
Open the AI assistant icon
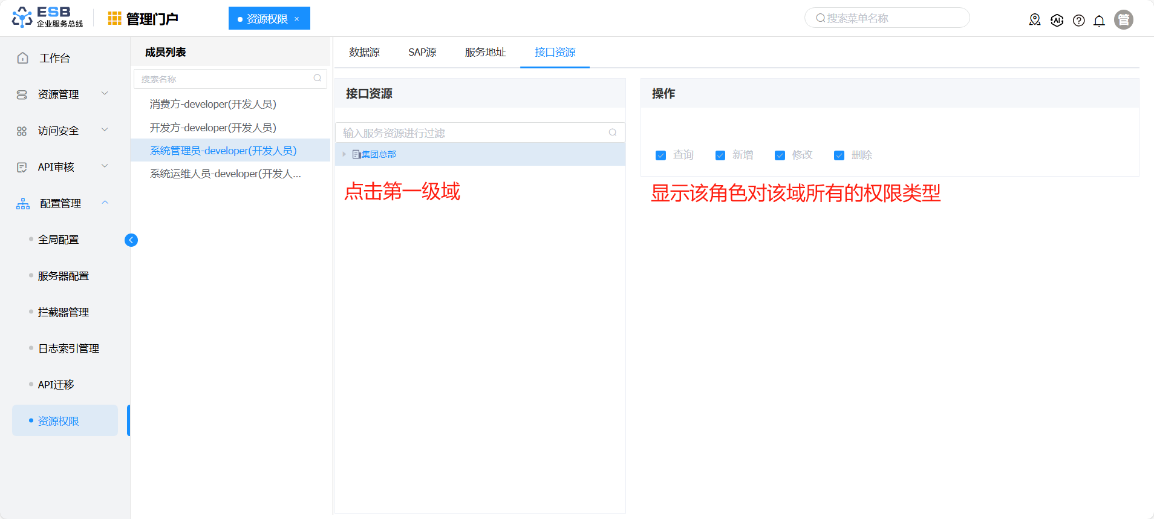point(1057,21)
